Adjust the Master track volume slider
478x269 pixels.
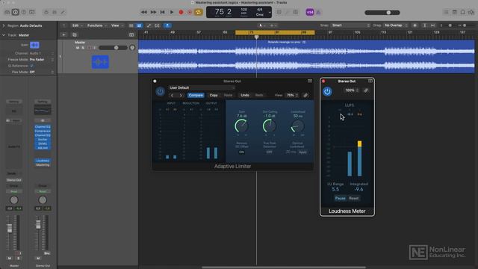pos(113,48)
